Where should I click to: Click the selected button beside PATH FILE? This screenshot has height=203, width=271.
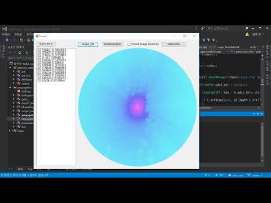[88, 44]
